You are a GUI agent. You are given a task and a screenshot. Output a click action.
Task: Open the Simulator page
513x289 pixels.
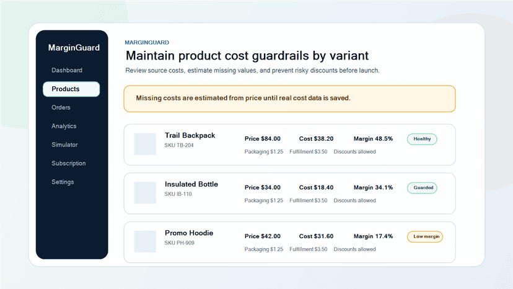[64, 144]
